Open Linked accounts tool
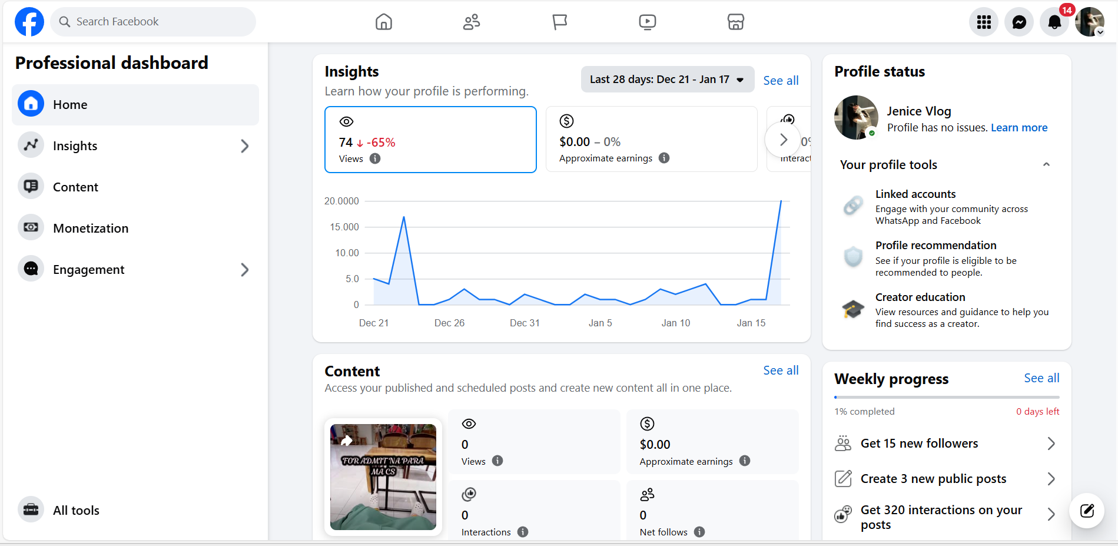The image size is (1118, 546). tap(947, 207)
